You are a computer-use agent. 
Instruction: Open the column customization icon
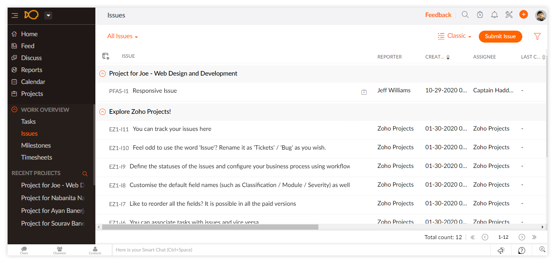[x=106, y=56]
